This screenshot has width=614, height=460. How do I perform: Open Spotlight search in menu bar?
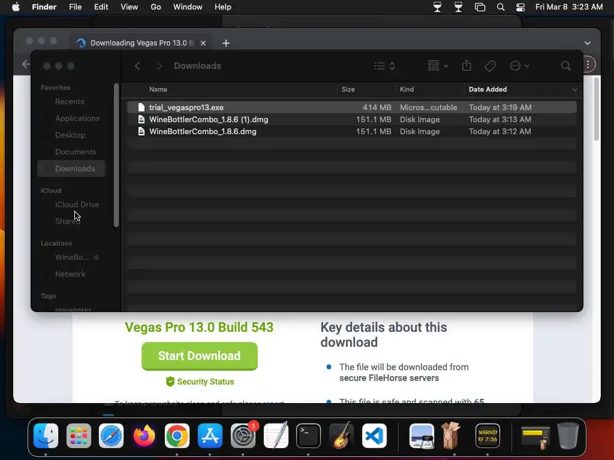point(501,7)
